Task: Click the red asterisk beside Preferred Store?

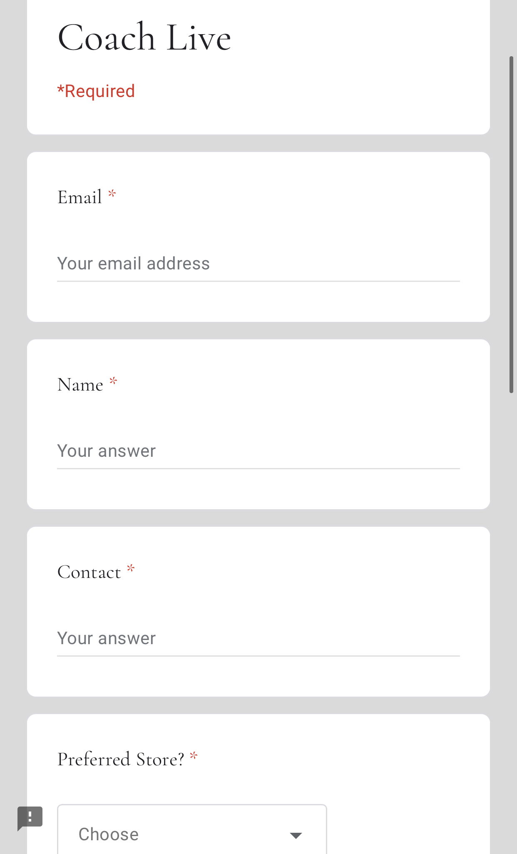Action: pos(194,756)
